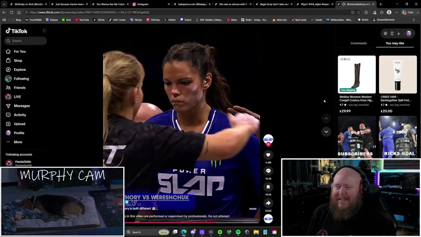Image resolution: width=421 pixels, height=237 pixels.
Task: Click the browser back arrow
Action: (4, 12)
